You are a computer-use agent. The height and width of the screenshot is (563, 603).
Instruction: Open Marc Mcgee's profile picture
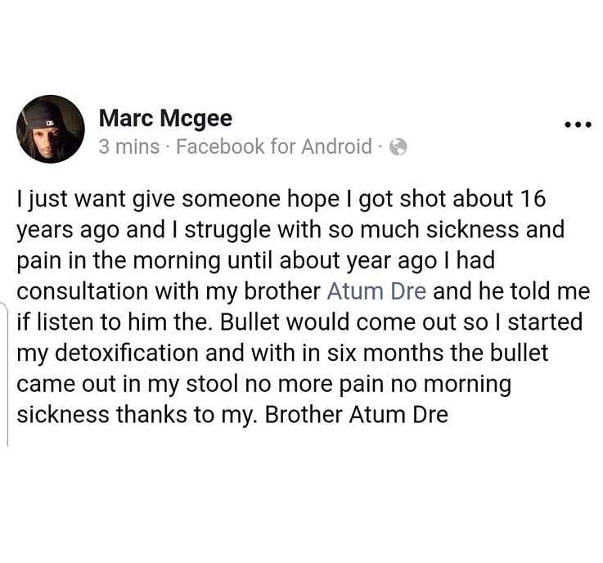pos(50,128)
